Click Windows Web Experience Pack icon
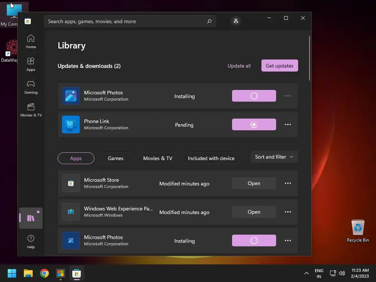Viewport: 376px width, 282px height. point(71,212)
